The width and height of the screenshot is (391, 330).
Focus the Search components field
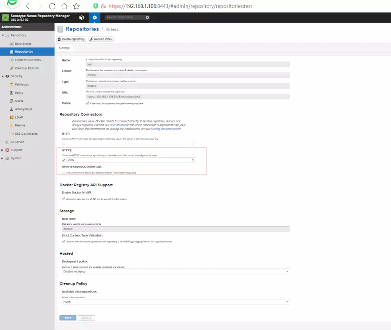point(125,18)
